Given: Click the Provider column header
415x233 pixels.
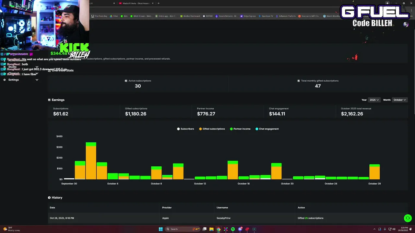Looking at the screenshot, I should pyautogui.click(x=167, y=207).
